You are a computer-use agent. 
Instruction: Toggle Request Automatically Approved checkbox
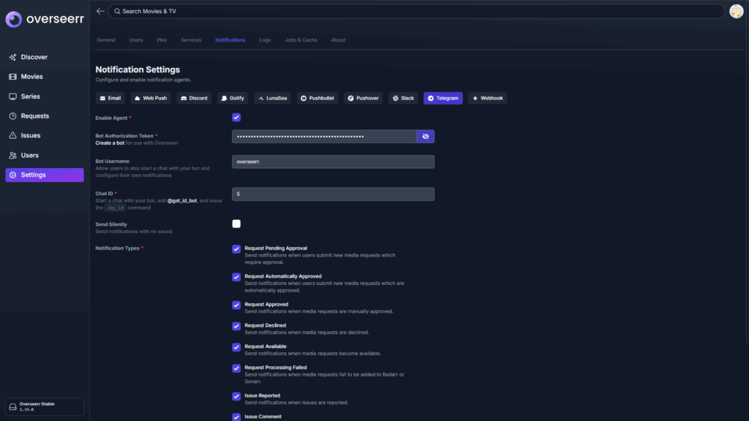click(236, 277)
